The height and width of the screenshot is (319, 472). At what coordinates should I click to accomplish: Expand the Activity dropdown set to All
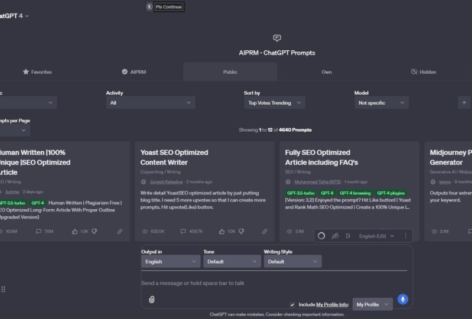(151, 103)
